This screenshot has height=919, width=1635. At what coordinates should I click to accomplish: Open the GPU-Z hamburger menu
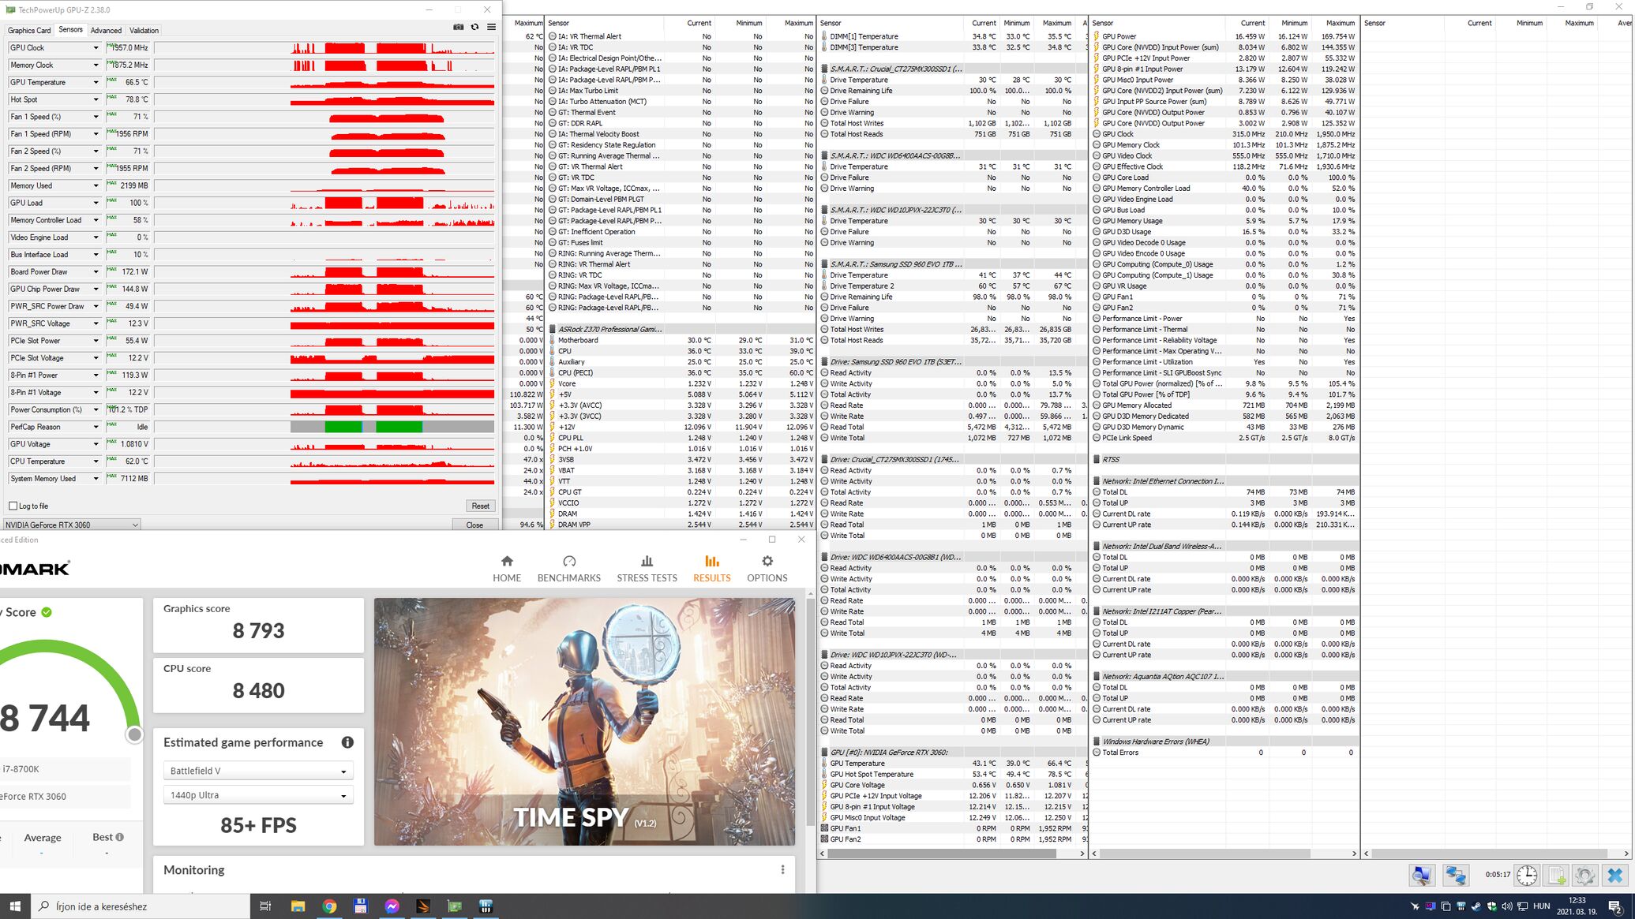tap(491, 27)
